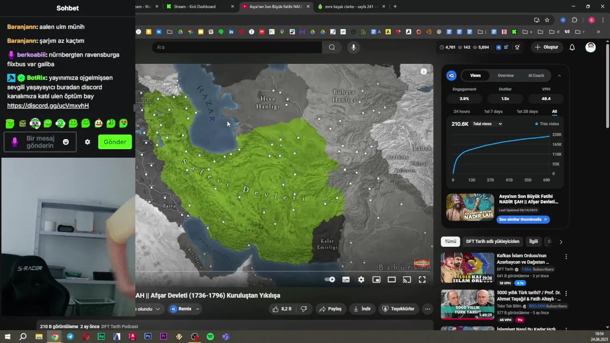Viewport: 610px width, 343px height.
Task: Open a new browser tab with plus
Action: tap(395, 7)
